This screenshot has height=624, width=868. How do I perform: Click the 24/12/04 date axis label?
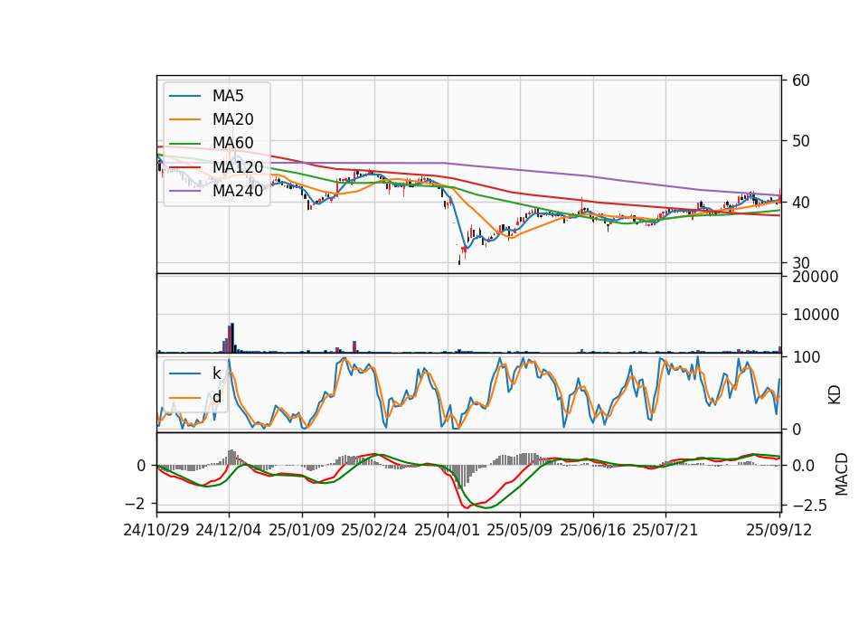(x=229, y=530)
